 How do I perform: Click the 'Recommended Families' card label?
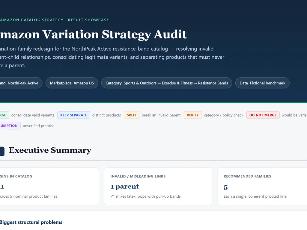point(247,176)
